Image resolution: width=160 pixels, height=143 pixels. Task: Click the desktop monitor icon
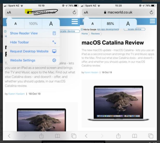tap(54, 51)
